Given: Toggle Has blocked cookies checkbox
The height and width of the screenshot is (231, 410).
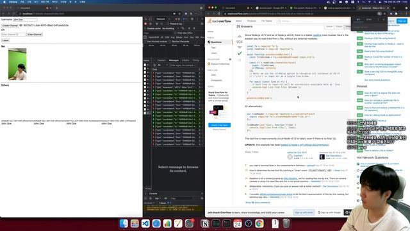Looking at the screenshot, I should tap(145, 41).
